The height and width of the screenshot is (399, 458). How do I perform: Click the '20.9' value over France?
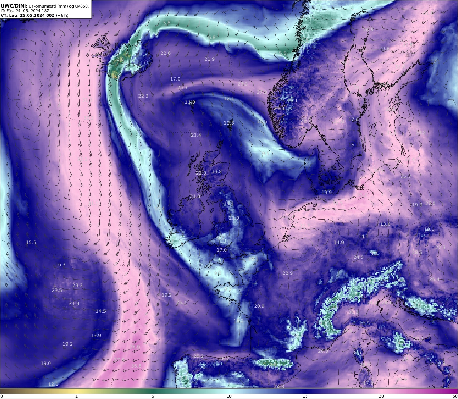tap(259, 306)
